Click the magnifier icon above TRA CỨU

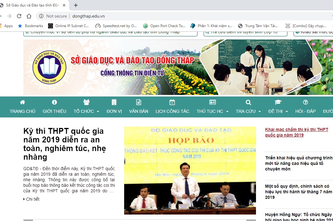[x=248, y=102]
